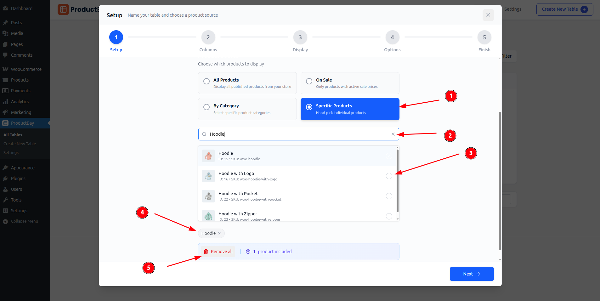Open the Create New Table submenu item
Image resolution: width=600 pixels, height=301 pixels.
tap(20, 144)
